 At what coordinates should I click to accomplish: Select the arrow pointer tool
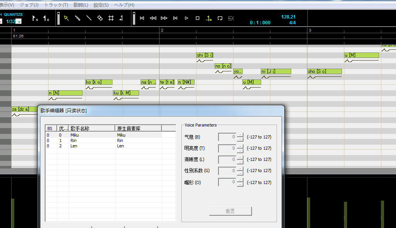66,18
